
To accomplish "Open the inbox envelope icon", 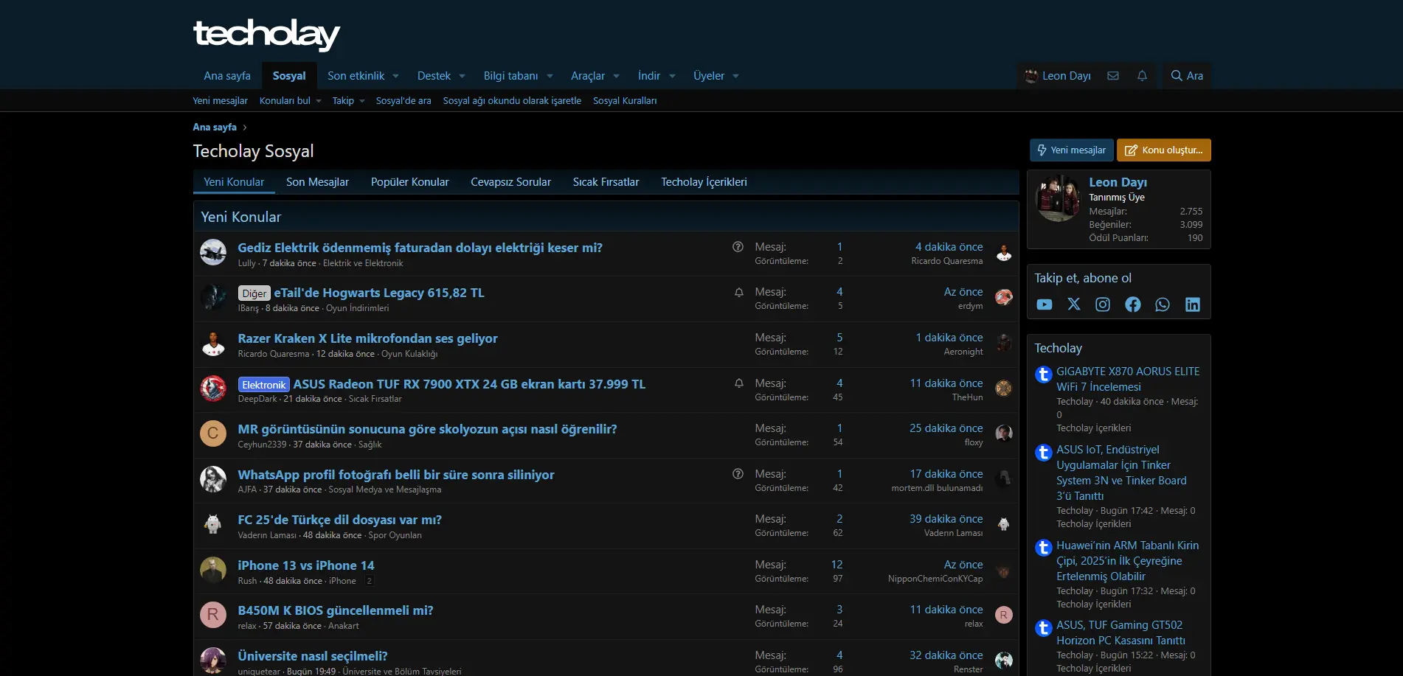I will tap(1113, 76).
